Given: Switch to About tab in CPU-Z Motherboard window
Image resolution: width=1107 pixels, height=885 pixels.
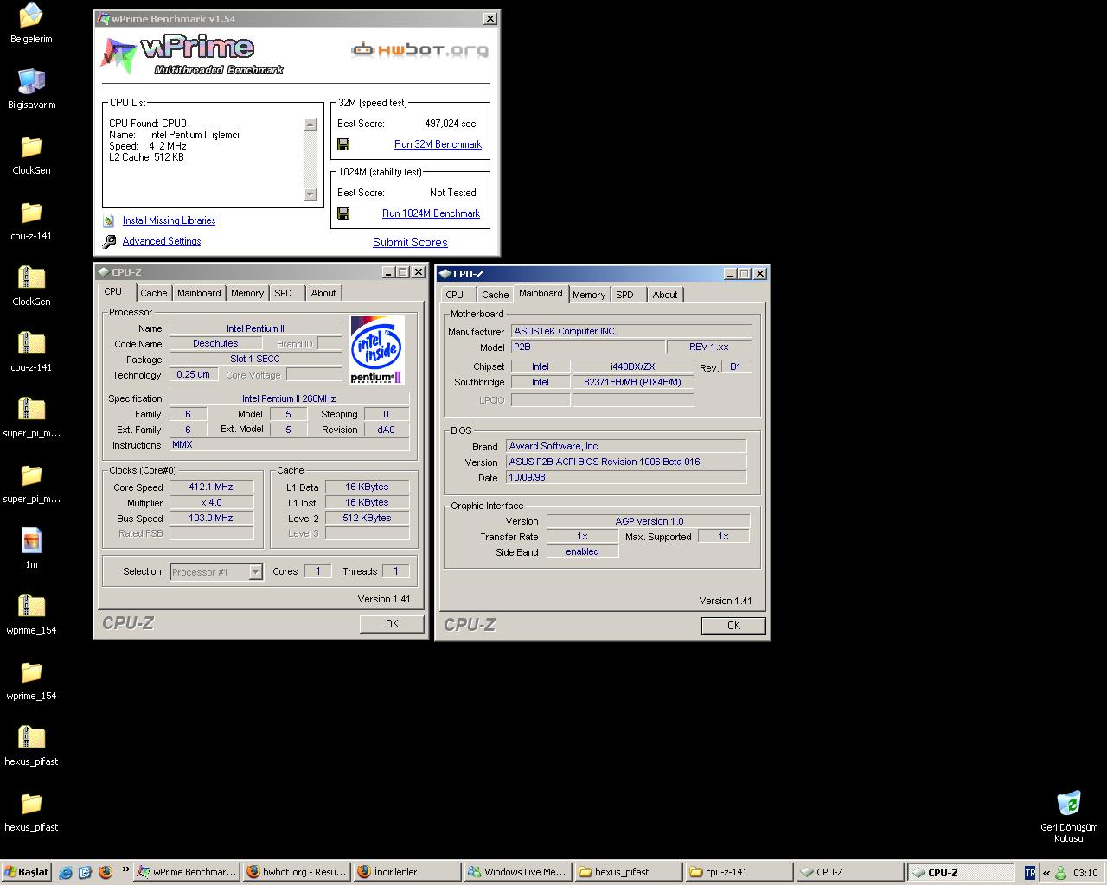Looking at the screenshot, I should click(x=665, y=295).
